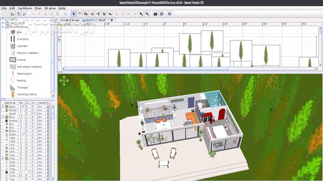Add a new level with plus tab
The image size is (323, 181).
112,20
